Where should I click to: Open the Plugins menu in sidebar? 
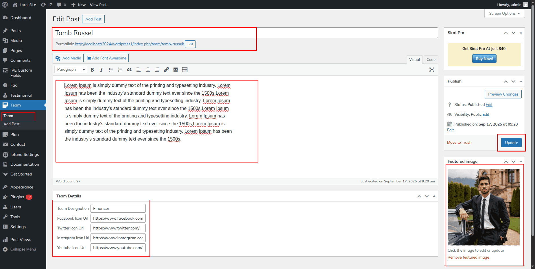point(17,197)
